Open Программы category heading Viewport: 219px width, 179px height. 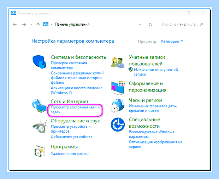(64, 147)
